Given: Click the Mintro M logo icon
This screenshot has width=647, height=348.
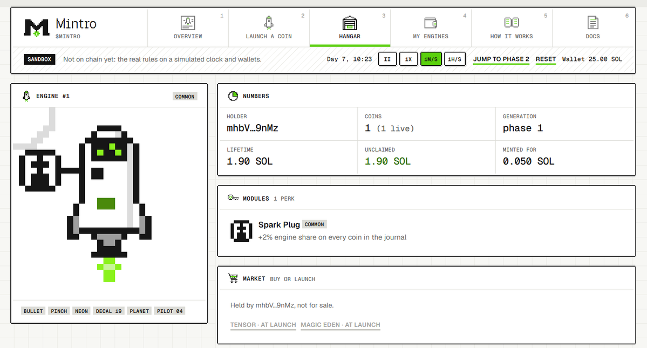Looking at the screenshot, I should pos(36,28).
